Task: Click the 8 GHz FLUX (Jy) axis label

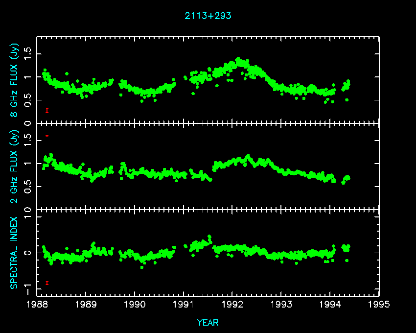Action: [x=15, y=81]
